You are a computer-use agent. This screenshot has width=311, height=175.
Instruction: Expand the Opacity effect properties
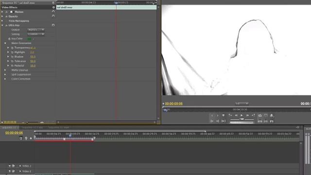pyautogui.click(x=2, y=17)
